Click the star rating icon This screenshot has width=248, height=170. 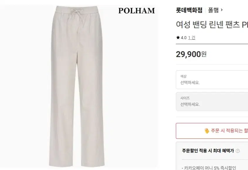click(178, 38)
